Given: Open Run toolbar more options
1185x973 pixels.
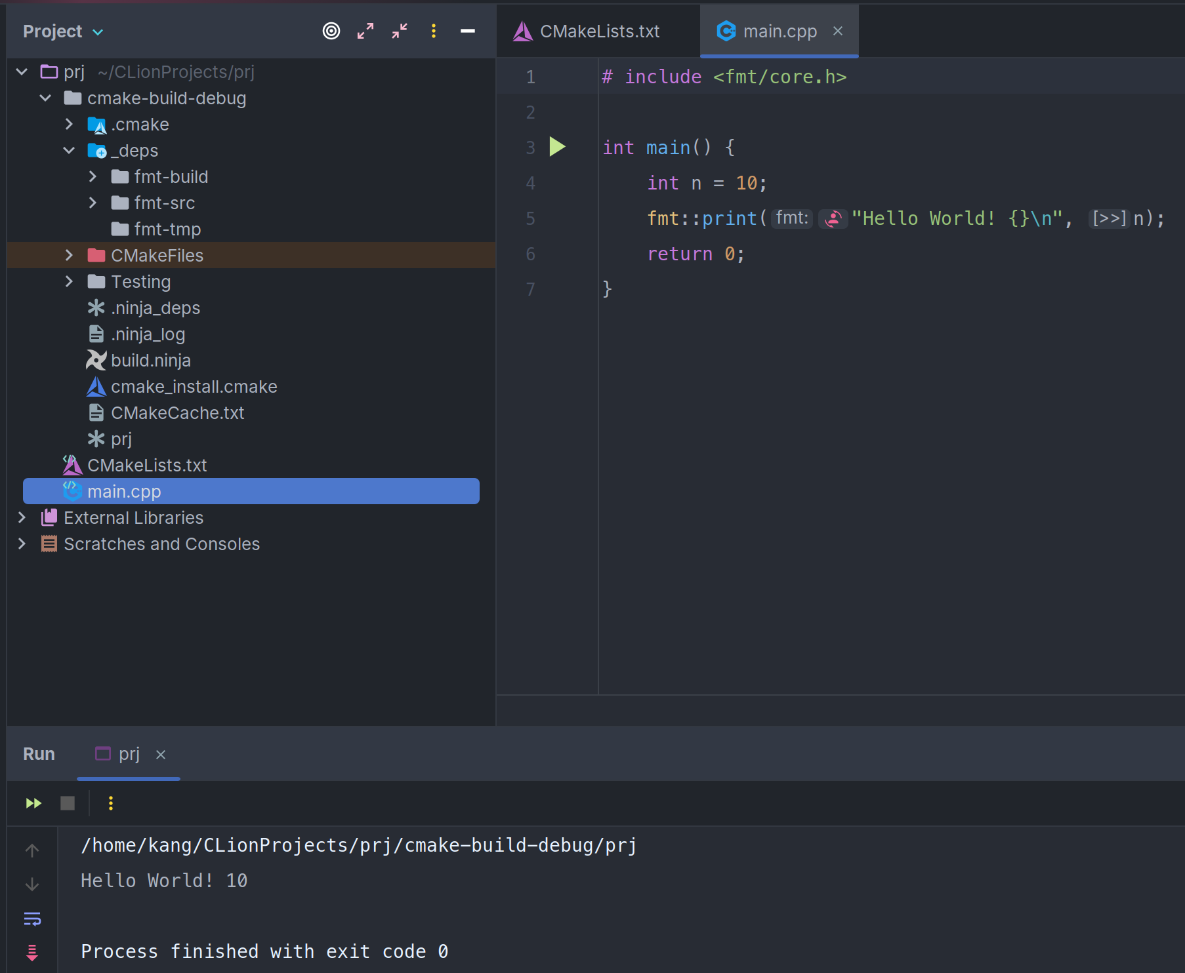Looking at the screenshot, I should click(x=111, y=803).
